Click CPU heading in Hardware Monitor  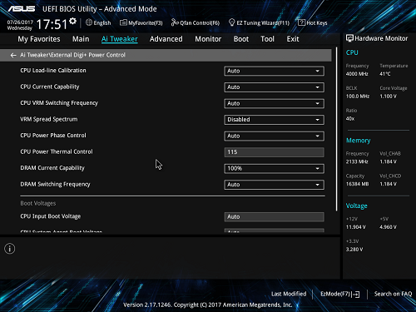(352, 52)
